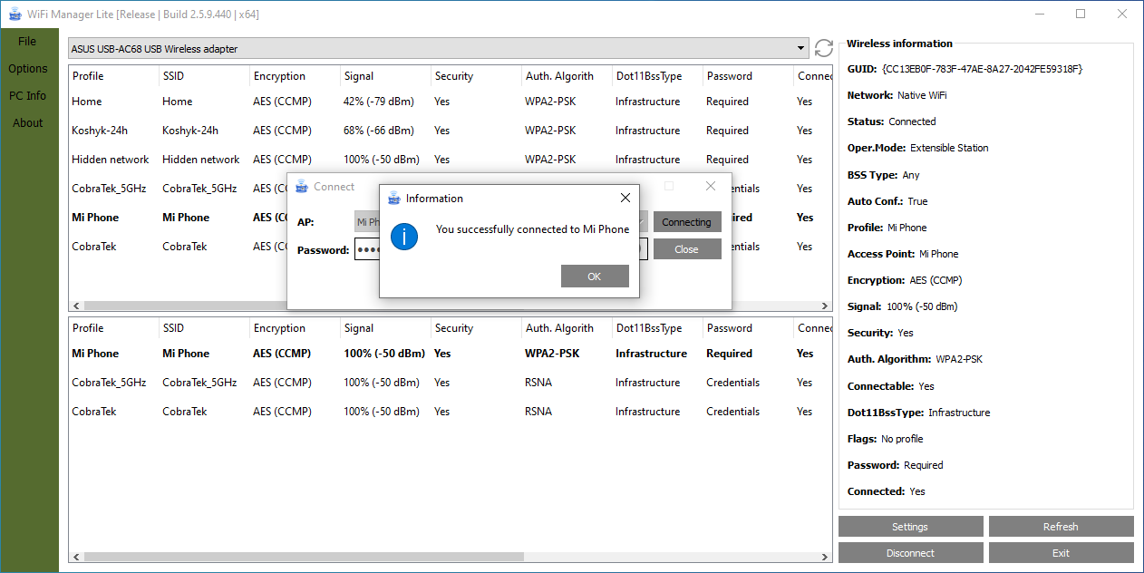Screen dimensions: 1144x573
Task: Maximize the WiFi Manager Lite window
Action: [1081, 14]
